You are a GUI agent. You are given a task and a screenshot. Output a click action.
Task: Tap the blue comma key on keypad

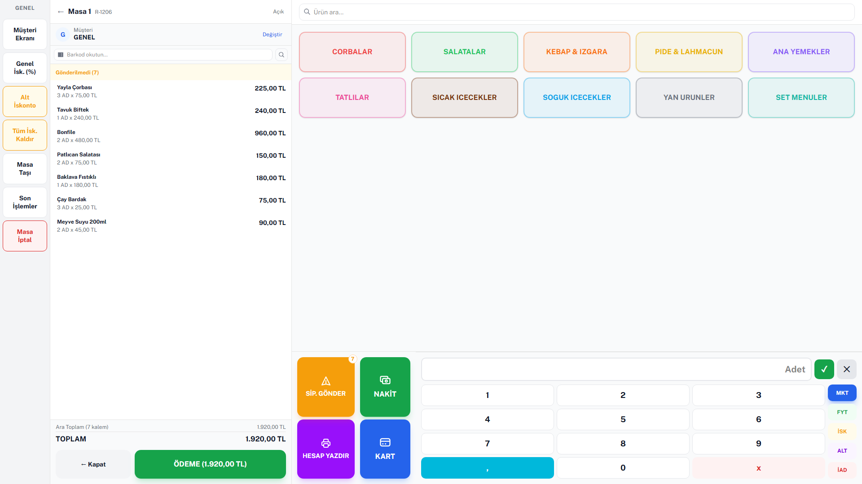coord(488,468)
